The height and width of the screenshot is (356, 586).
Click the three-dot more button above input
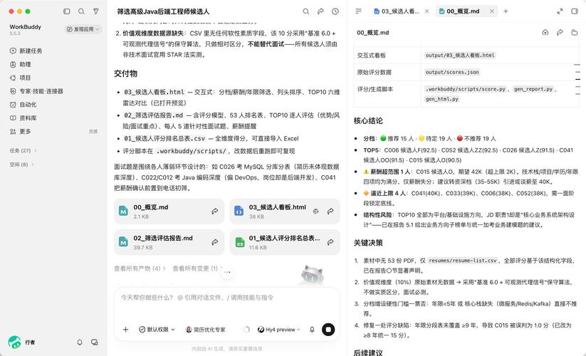[x=227, y=272]
